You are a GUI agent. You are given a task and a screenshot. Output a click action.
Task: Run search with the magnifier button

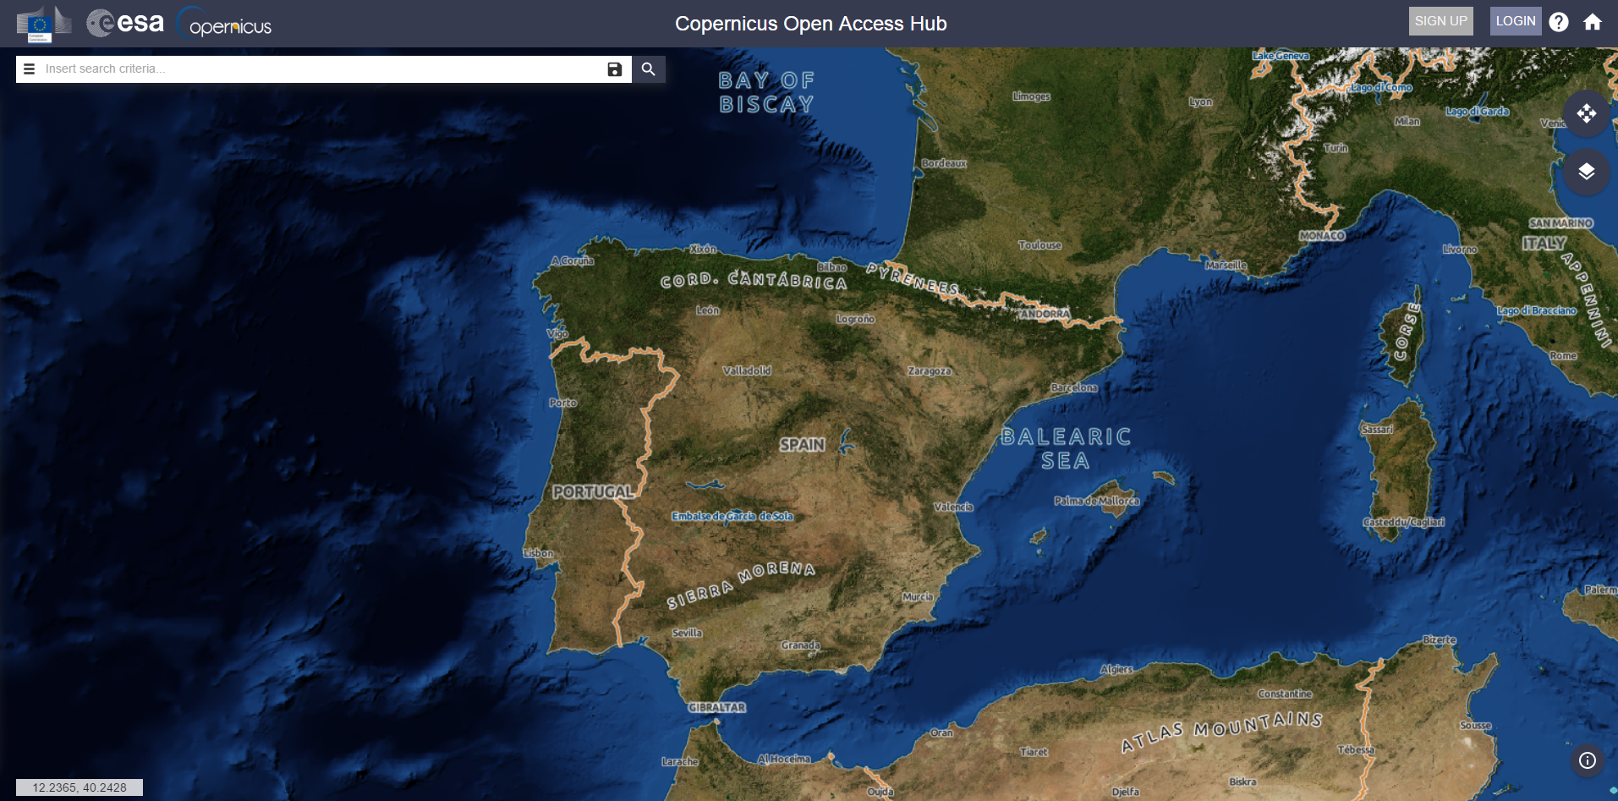click(649, 69)
